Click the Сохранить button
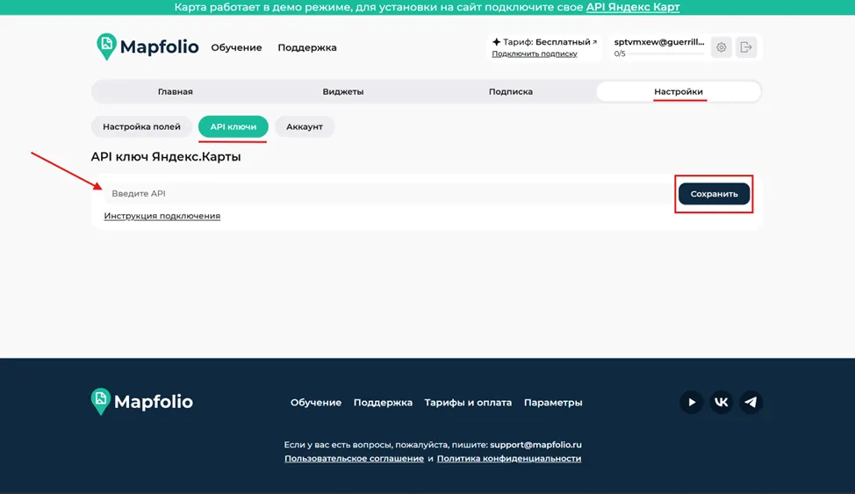The width and height of the screenshot is (855, 494). click(x=714, y=194)
